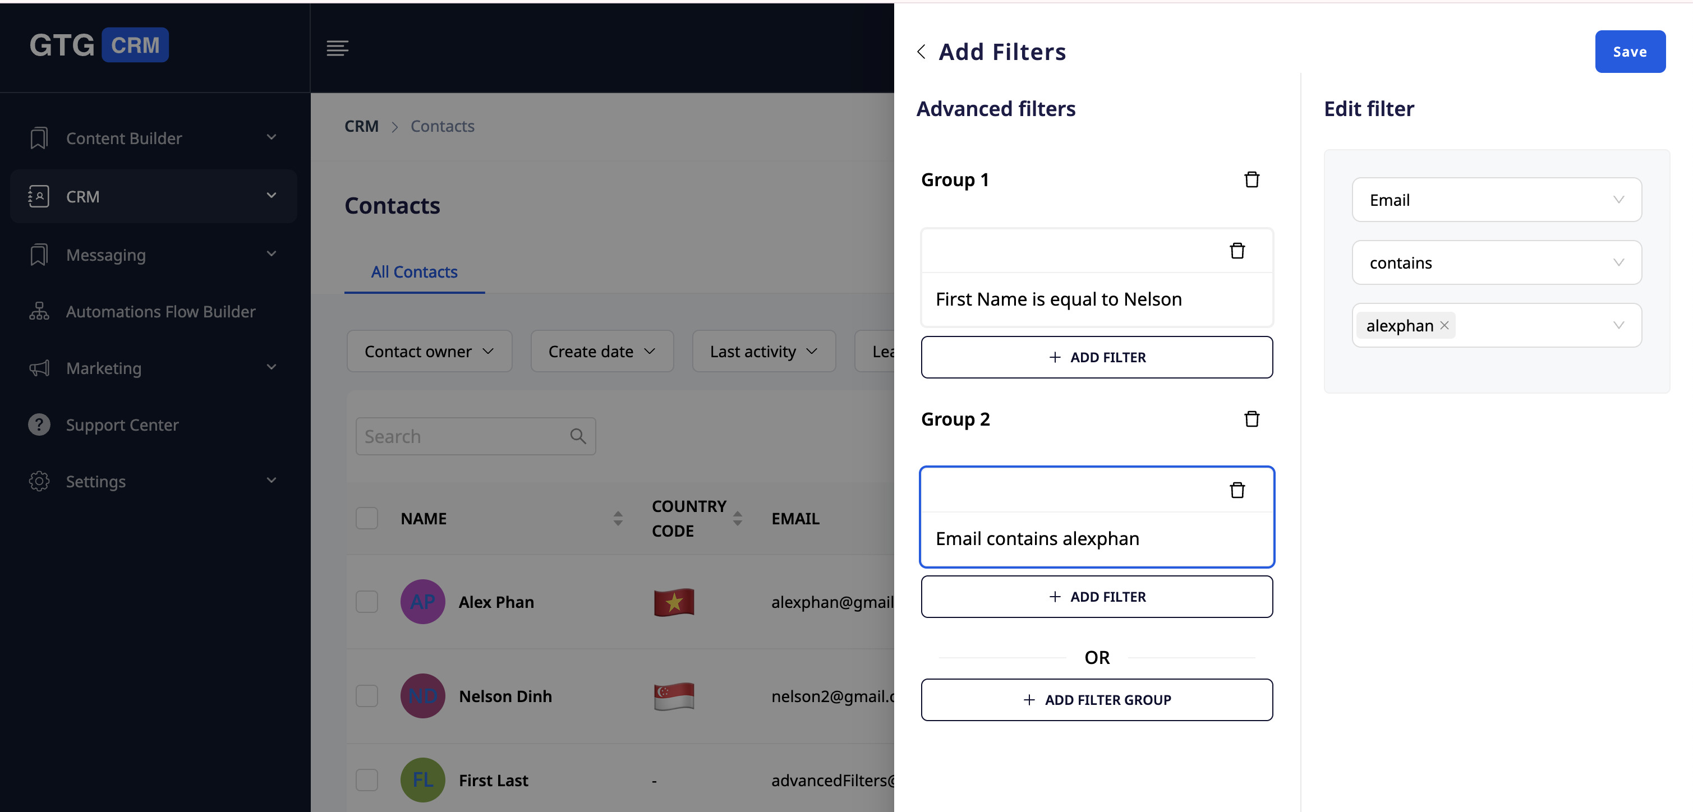Viewport: 1693px width, 812px height.
Task: Click the GTG CRM logo
Action: tap(99, 45)
